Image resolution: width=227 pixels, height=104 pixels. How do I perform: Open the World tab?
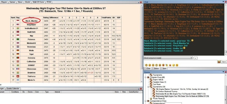pos(28,2)
